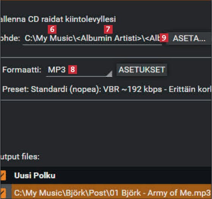
Task: Click the red number 6 marker
Action: [52, 29]
